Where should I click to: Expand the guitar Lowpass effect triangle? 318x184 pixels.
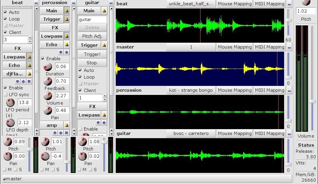104,115
